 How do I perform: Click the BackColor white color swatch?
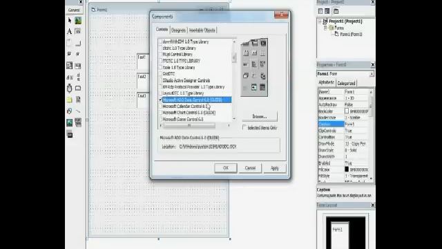click(x=347, y=111)
